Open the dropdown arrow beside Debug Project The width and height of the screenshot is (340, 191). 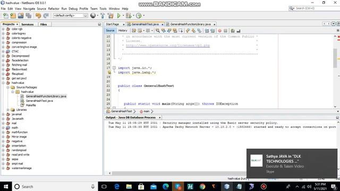(x=133, y=15)
